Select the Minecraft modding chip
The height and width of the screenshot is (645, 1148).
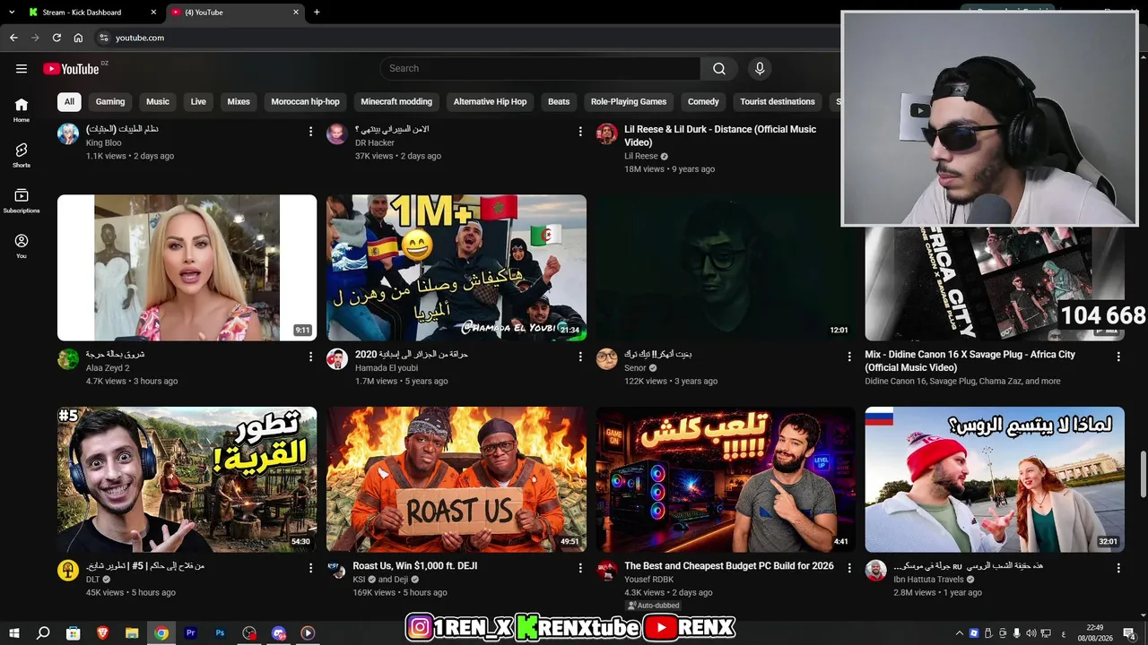[x=396, y=101]
